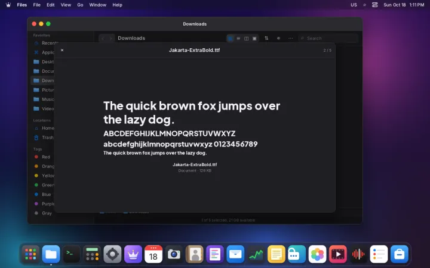
Task: Open the Help menu
Action: (117, 5)
